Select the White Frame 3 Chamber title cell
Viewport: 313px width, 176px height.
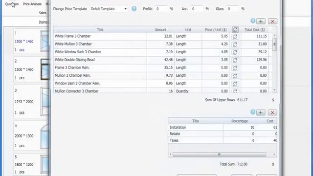(100, 36)
